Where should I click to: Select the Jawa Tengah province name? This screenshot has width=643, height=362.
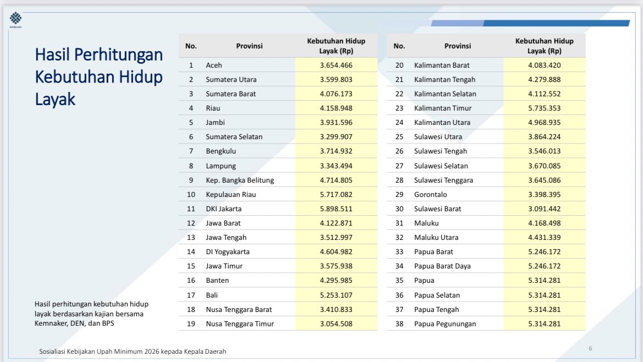(x=226, y=238)
